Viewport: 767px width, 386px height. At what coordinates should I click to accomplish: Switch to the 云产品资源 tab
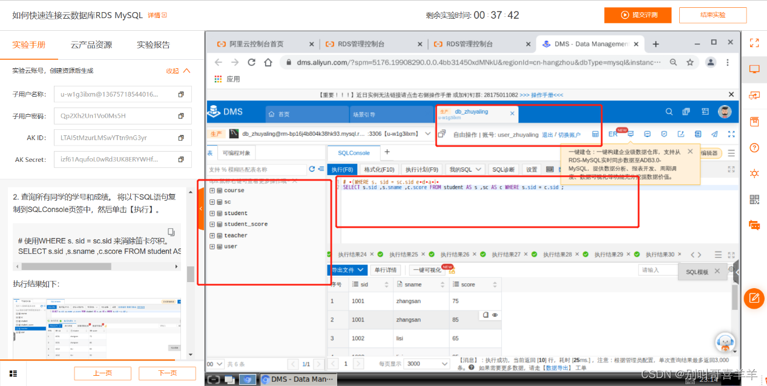[91, 45]
